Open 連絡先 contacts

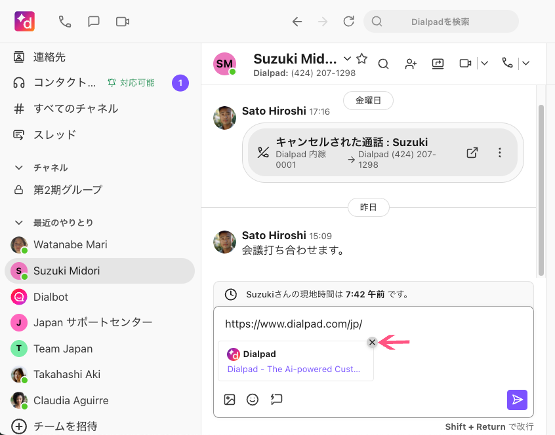pyautogui.click(x=49, y=57)
